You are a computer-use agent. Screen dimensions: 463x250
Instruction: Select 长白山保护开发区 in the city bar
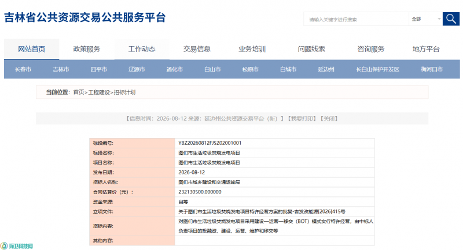coord(378,69)
